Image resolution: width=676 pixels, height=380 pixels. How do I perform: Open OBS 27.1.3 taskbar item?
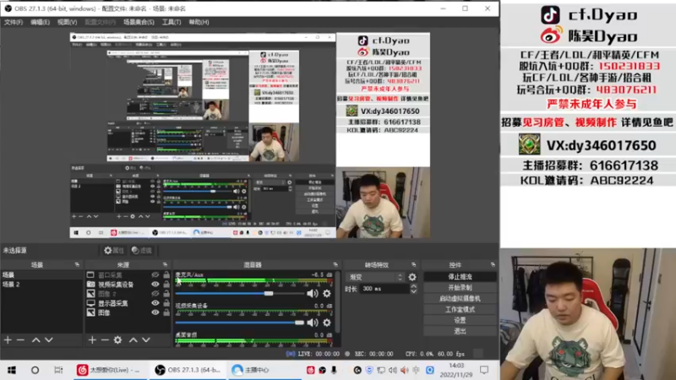point(188,370)
